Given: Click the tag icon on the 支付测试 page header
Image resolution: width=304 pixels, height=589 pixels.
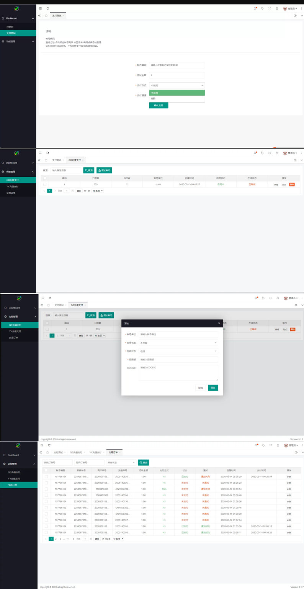Looking at the screenshot, I should (262, 8).
